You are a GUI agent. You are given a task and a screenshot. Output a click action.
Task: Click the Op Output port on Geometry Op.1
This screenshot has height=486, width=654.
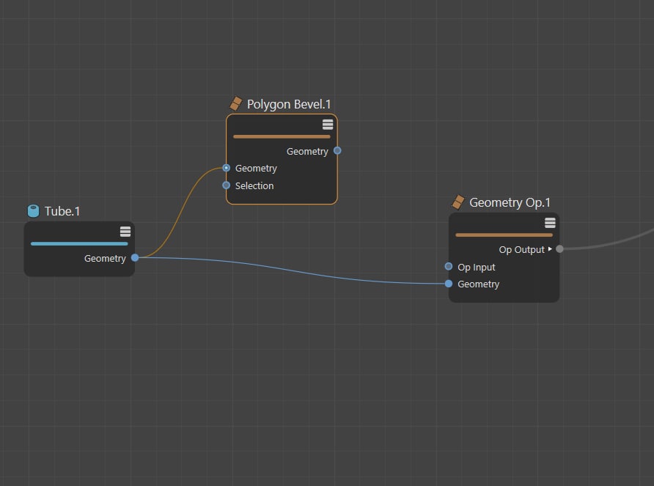coord(559,249)
